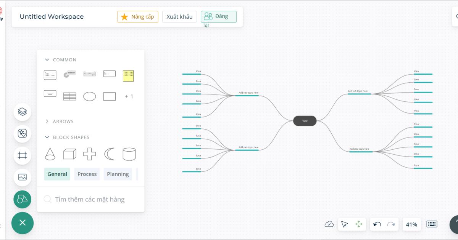Select the central Topic node

305,121
